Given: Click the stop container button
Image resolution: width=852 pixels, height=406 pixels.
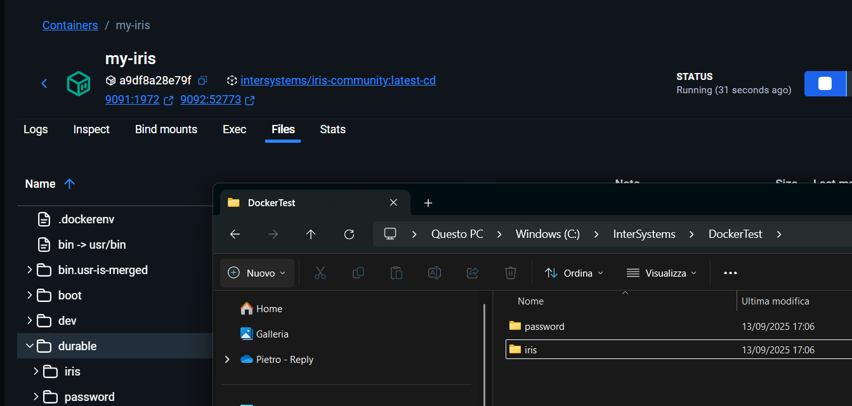Looking at the screenshot, I should pos(825,84).
